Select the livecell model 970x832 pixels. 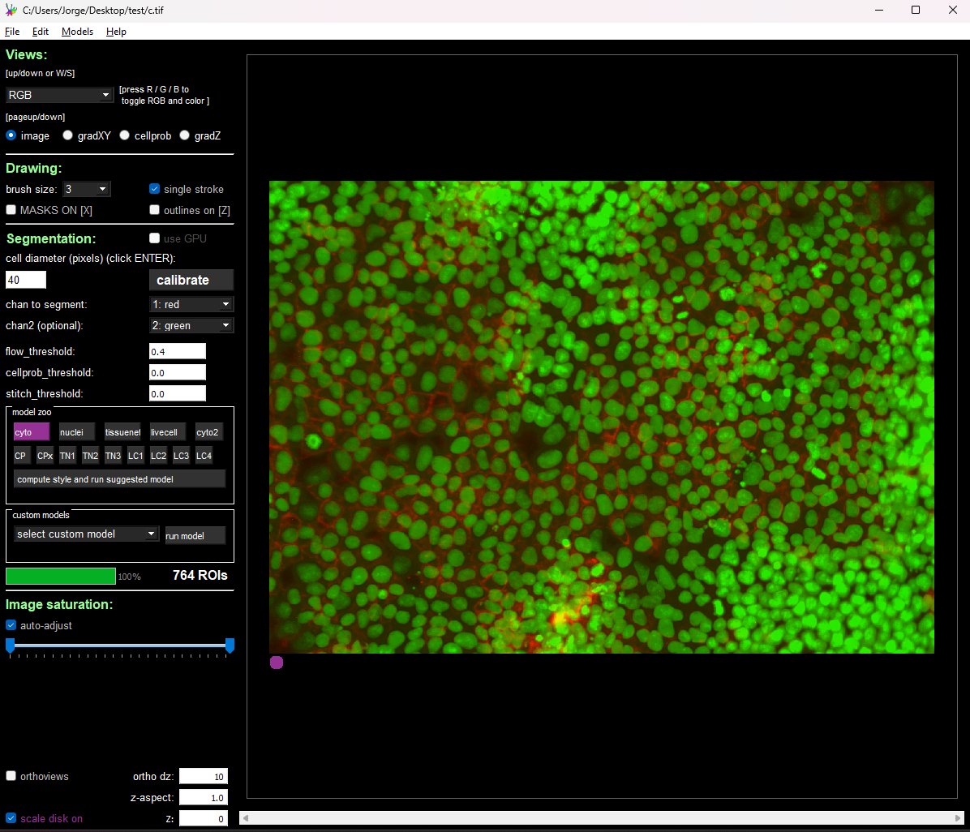coord(165,431)
